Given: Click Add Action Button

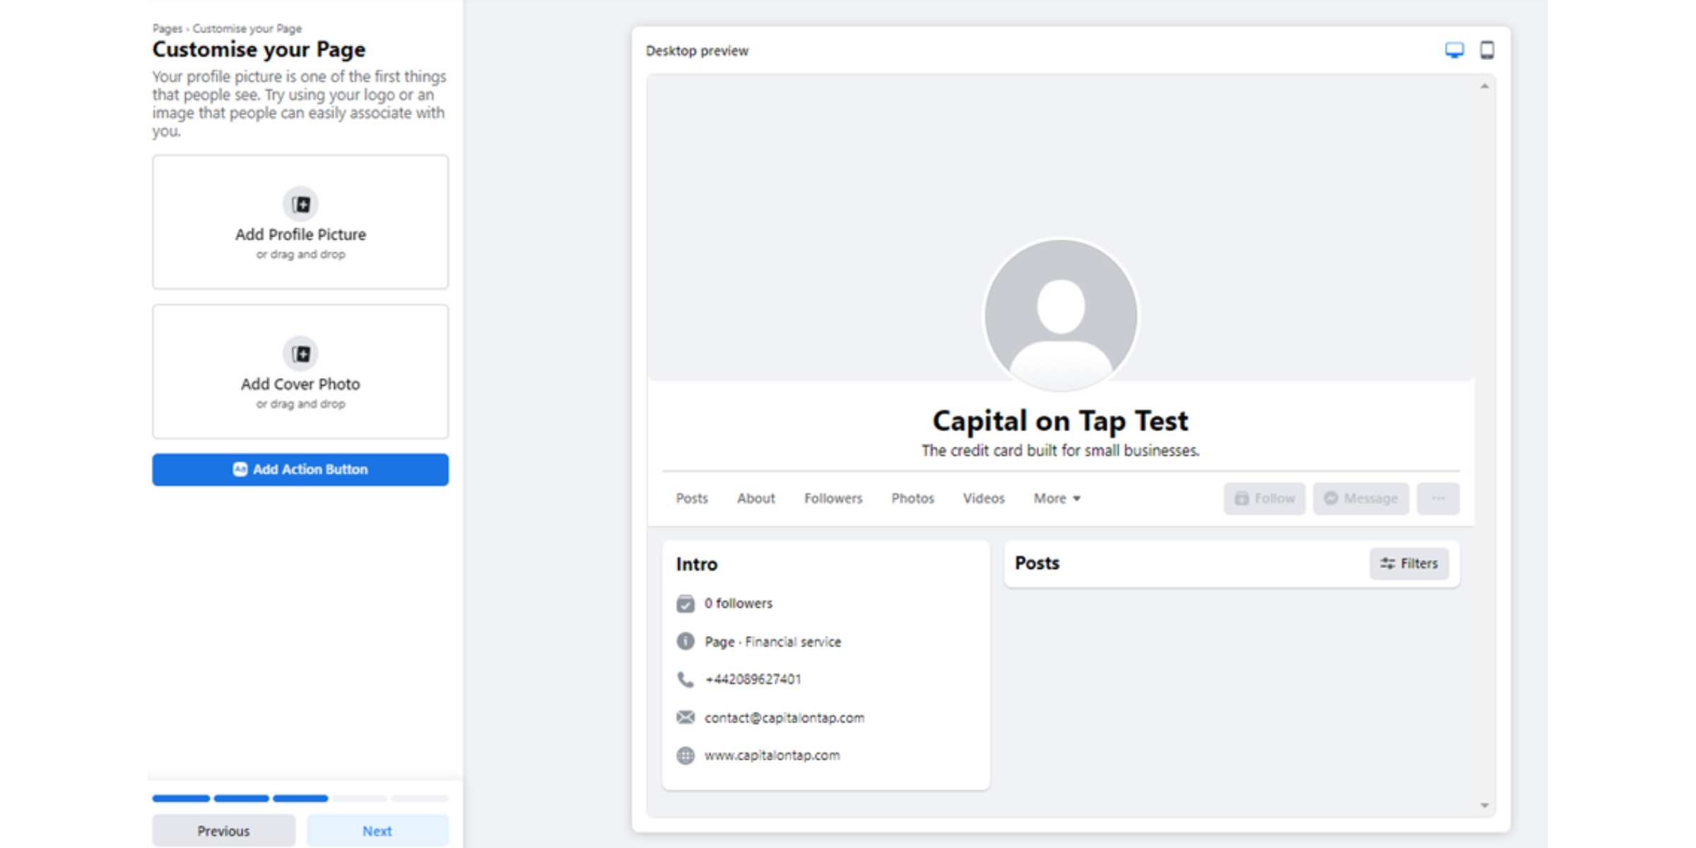Looking at the screenshot, I should [x=300, y=470].
